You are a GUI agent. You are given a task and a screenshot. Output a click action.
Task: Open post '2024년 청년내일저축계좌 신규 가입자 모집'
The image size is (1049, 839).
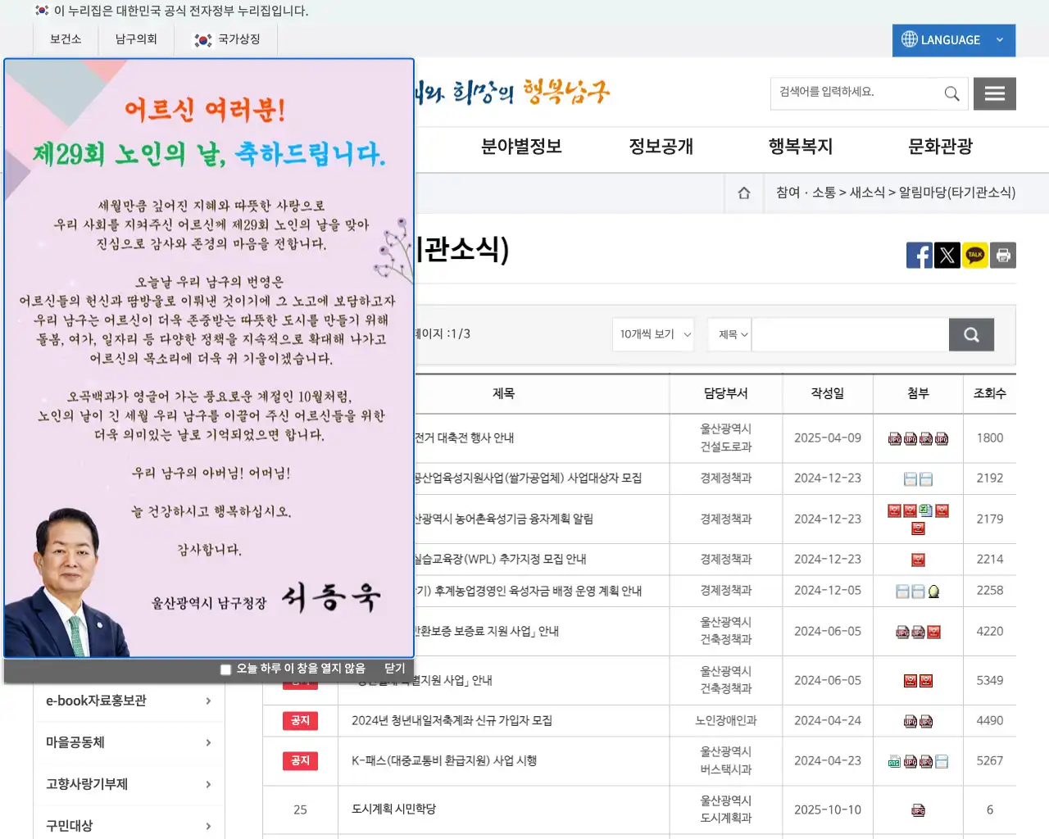point(452,721)
